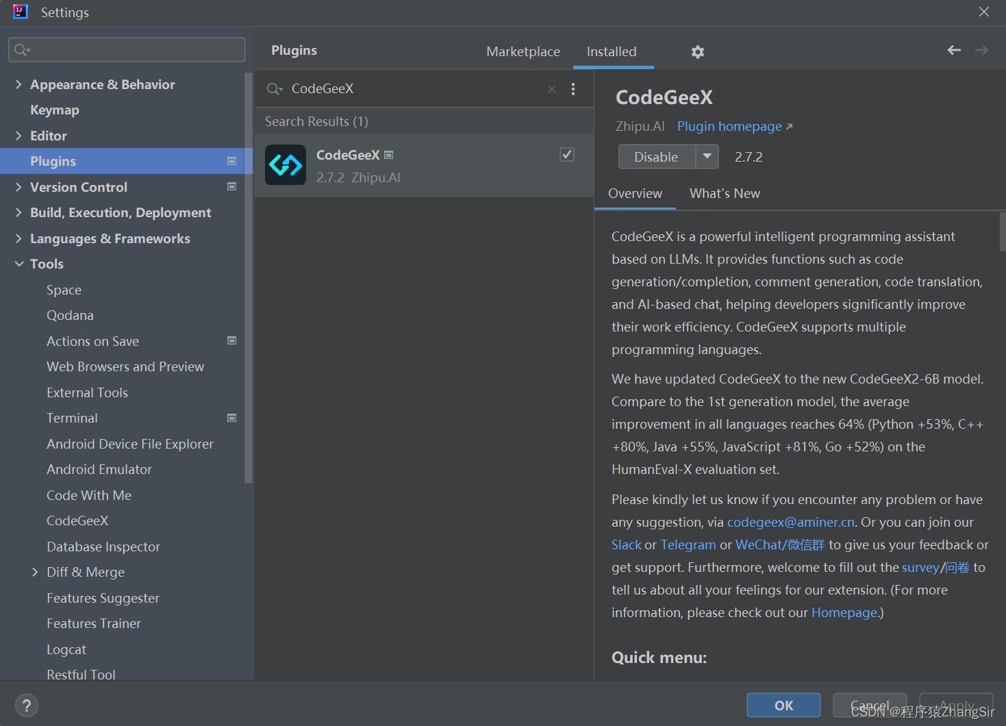The width and height of the screenshot is (1006, 726).
Task: Select Features Trainer setting
Action: pos(94,623)
